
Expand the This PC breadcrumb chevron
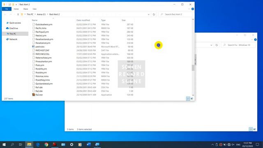point(35,14)
